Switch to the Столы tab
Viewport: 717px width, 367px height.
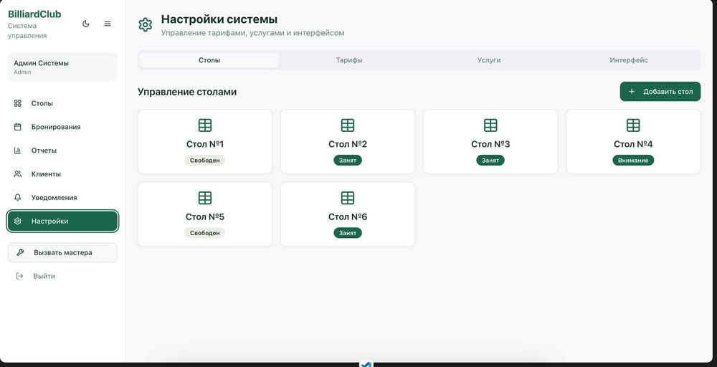pos(209,60)
